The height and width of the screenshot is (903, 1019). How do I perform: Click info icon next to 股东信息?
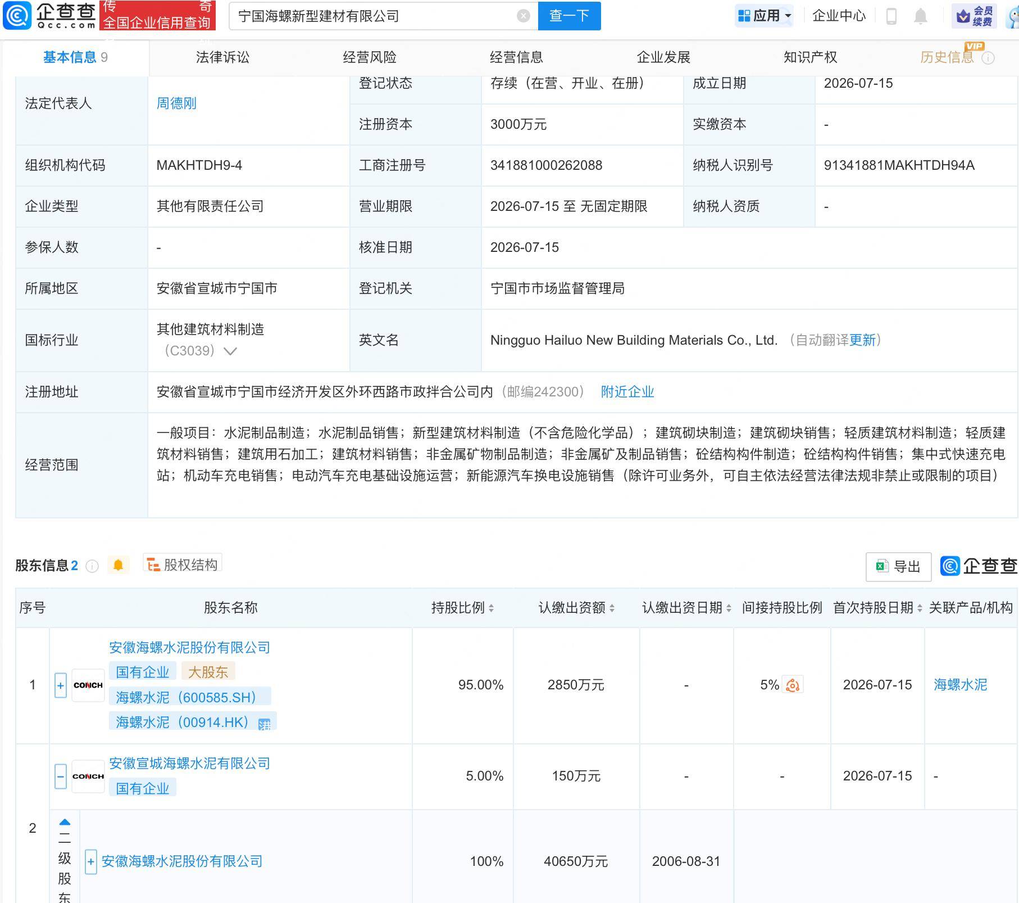coord(92,566)
